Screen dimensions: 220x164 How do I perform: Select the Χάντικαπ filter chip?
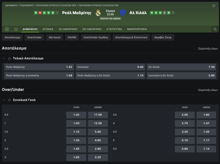55,38
